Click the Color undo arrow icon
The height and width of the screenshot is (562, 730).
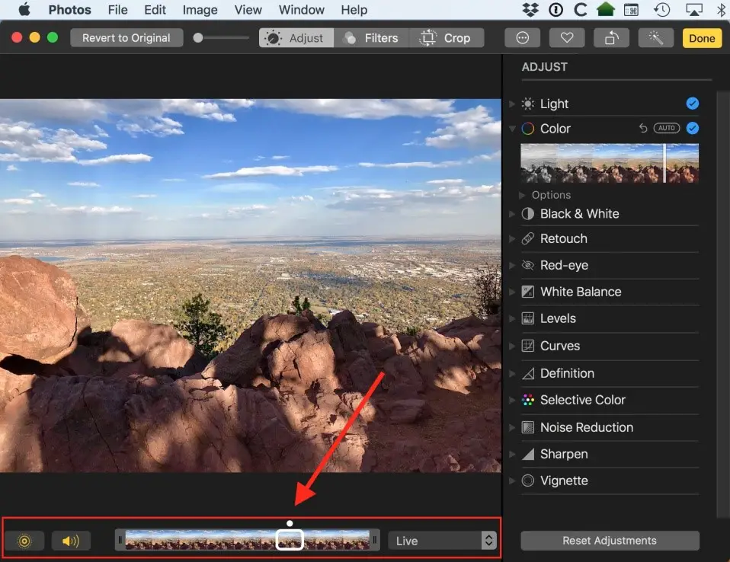[x=643, y=129]
